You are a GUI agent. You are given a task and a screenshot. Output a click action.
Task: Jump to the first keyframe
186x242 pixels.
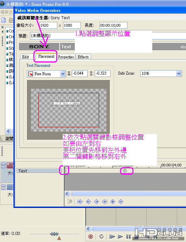[x=80, y=201]
